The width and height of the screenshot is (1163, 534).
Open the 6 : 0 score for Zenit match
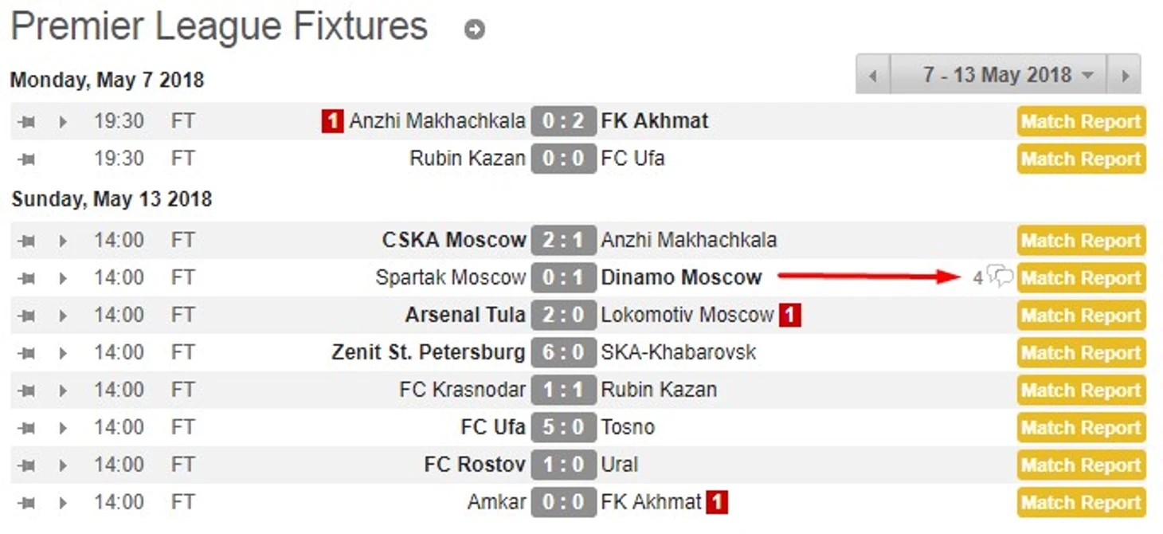coord(563,352)
